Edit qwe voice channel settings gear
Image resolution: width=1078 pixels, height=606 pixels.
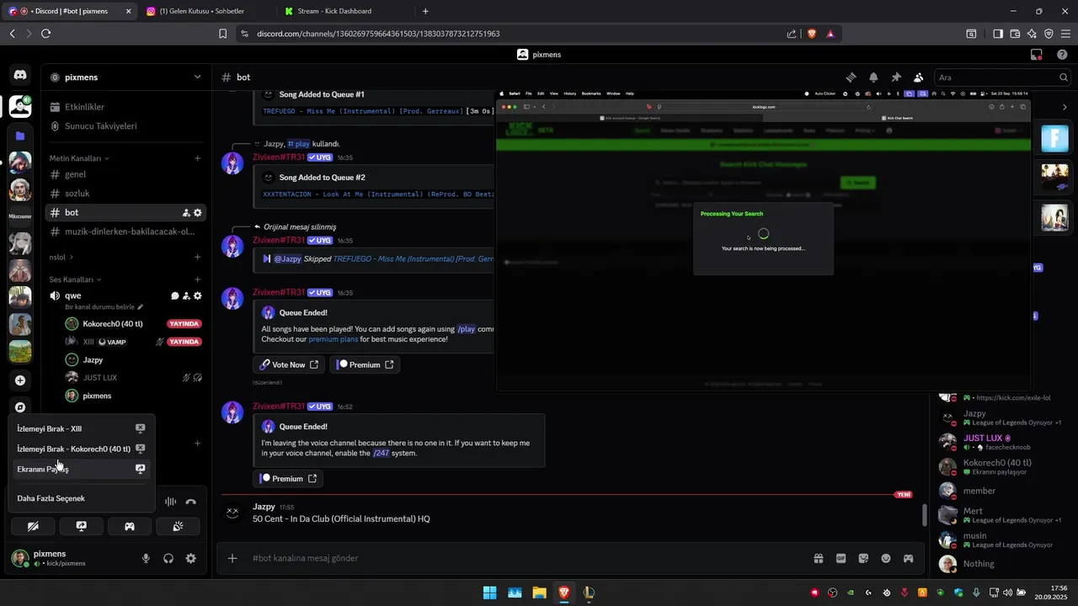198,296
